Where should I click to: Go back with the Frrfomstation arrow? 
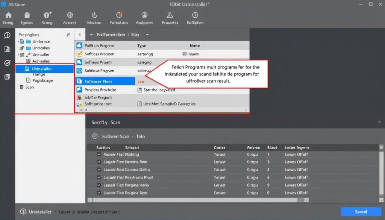click(x=92, y=35)
